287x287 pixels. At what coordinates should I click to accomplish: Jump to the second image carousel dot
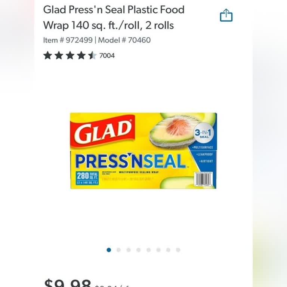pos(118,250)
